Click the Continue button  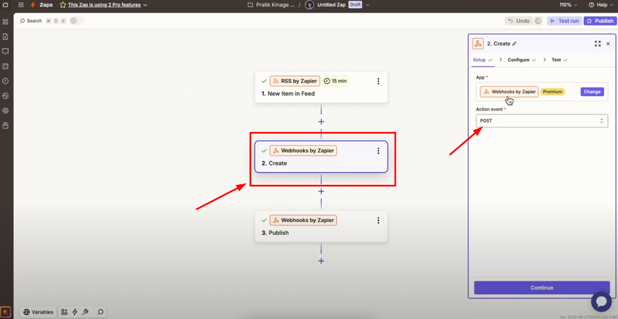point(541,288)
